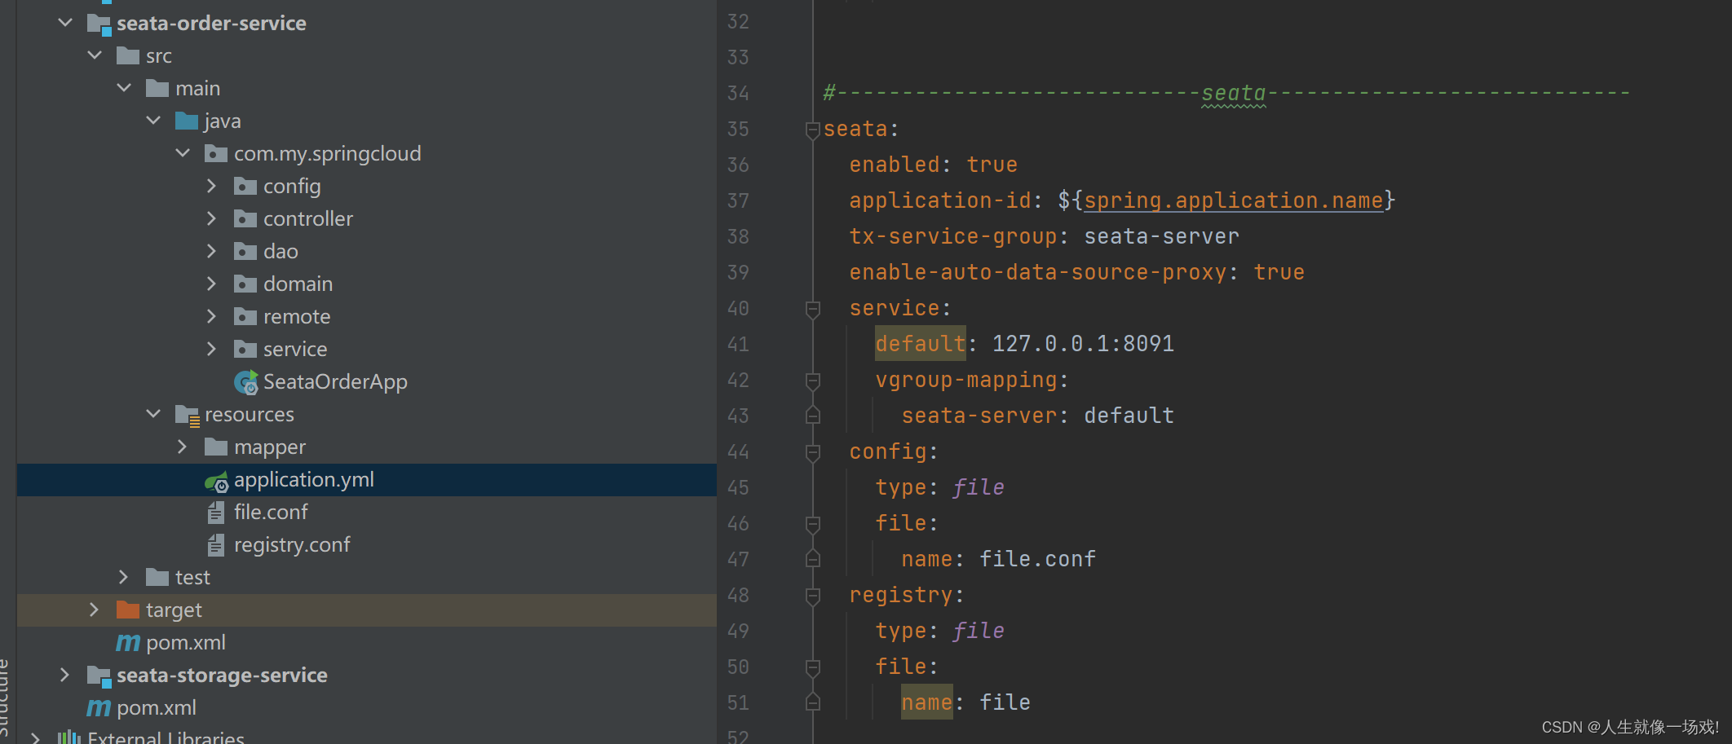1732x744 pixels.
Task: Click the fold end marker at line 43
Action: (x=812, y=415)
